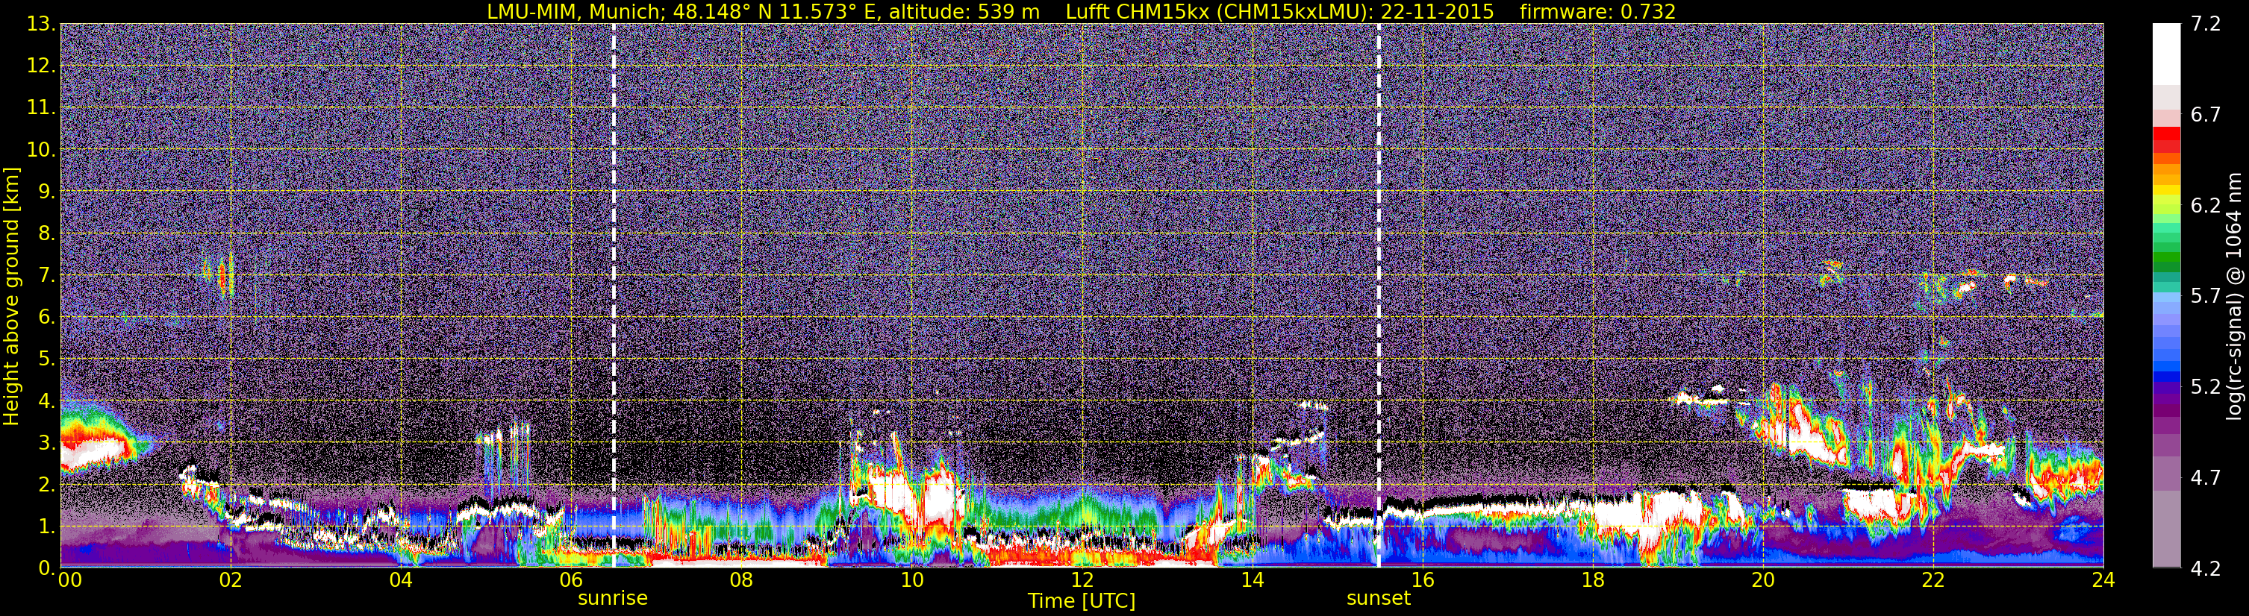Click the '13.' tick on the height axis
This screenshot has width=2249, height=616.
tap(41, 25)
